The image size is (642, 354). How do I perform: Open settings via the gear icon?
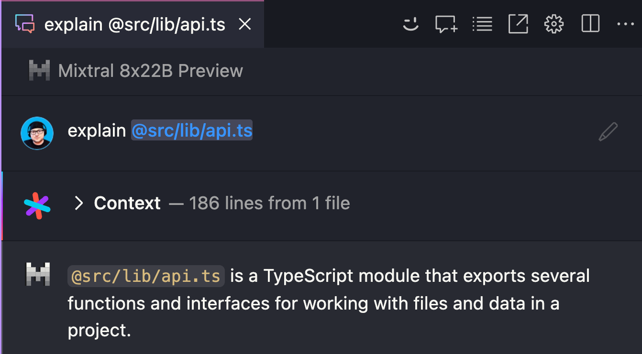click(x=554, y=24)
